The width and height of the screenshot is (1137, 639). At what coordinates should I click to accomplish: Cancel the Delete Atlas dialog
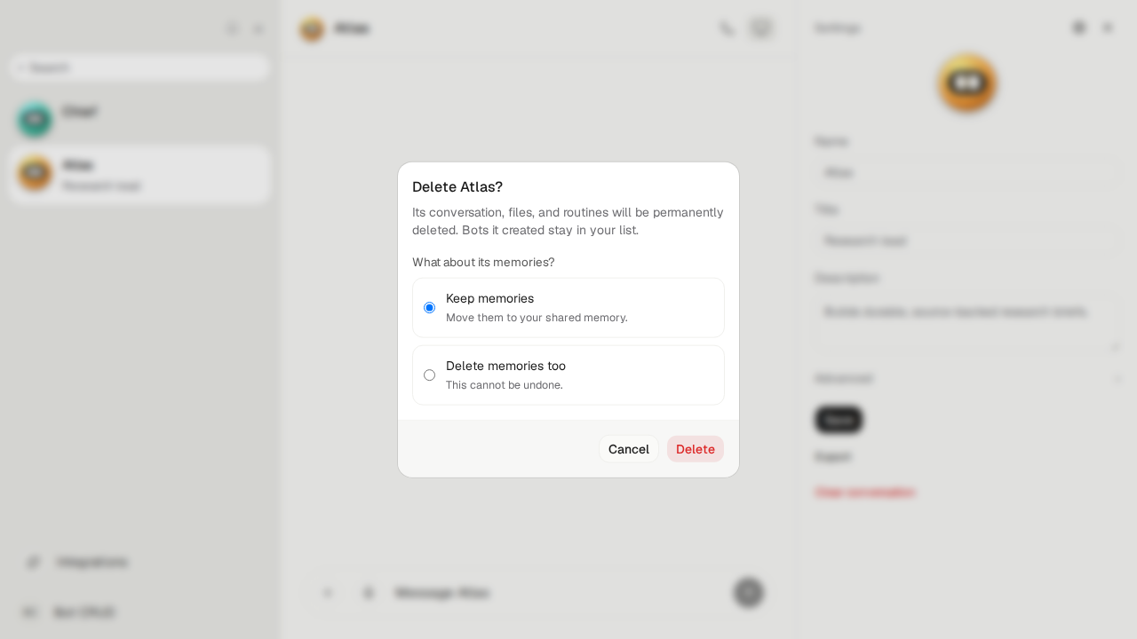click(629, 449)
